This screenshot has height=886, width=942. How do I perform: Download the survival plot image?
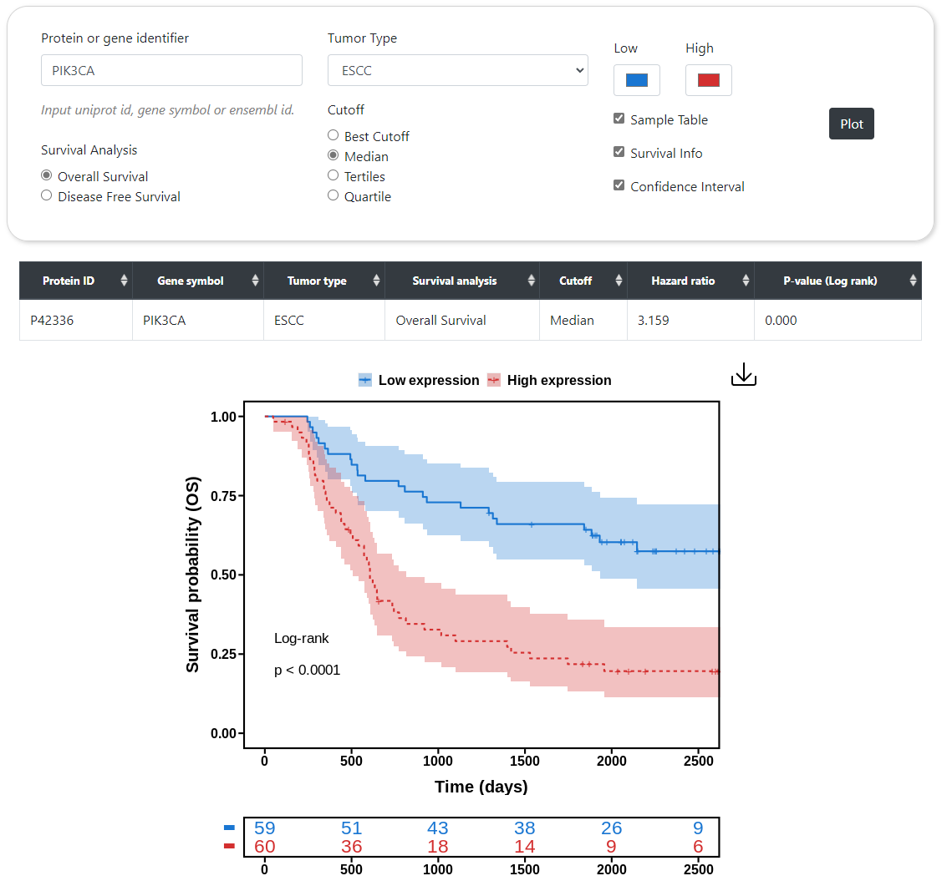tap(743, 377)
